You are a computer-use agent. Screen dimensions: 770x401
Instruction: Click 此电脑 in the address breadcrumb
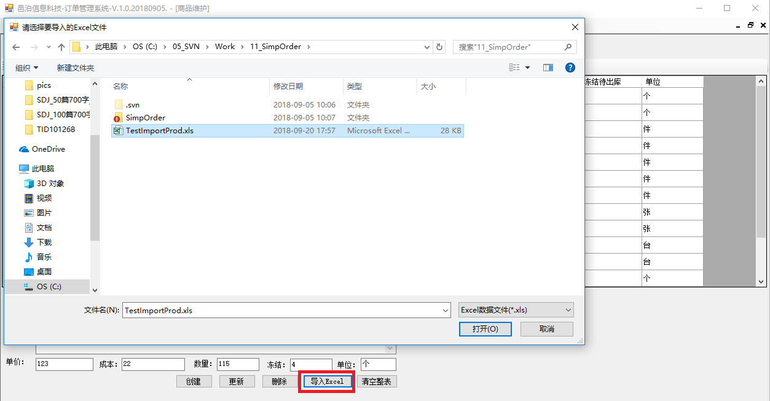pos(106,47)
